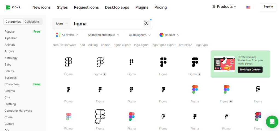This screenshot has width=280, height=131.
Task: Click the first outlined Figma icon
Action: pyautogui.click(x=68, y=62)
